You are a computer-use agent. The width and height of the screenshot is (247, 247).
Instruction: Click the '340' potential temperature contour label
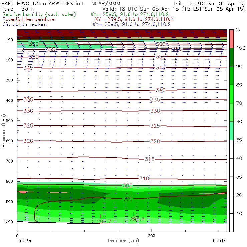pos(161,90)
